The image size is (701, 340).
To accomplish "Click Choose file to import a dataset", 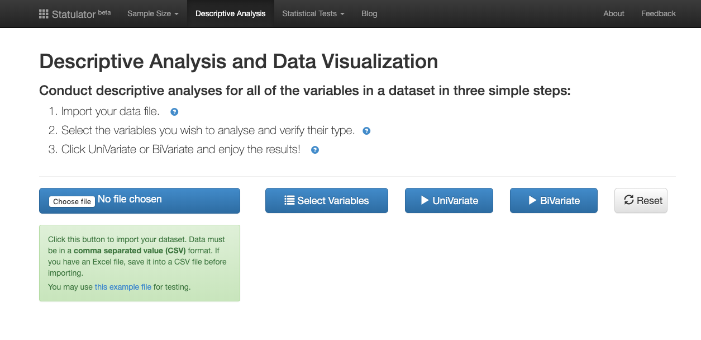I will pos(71,201).
